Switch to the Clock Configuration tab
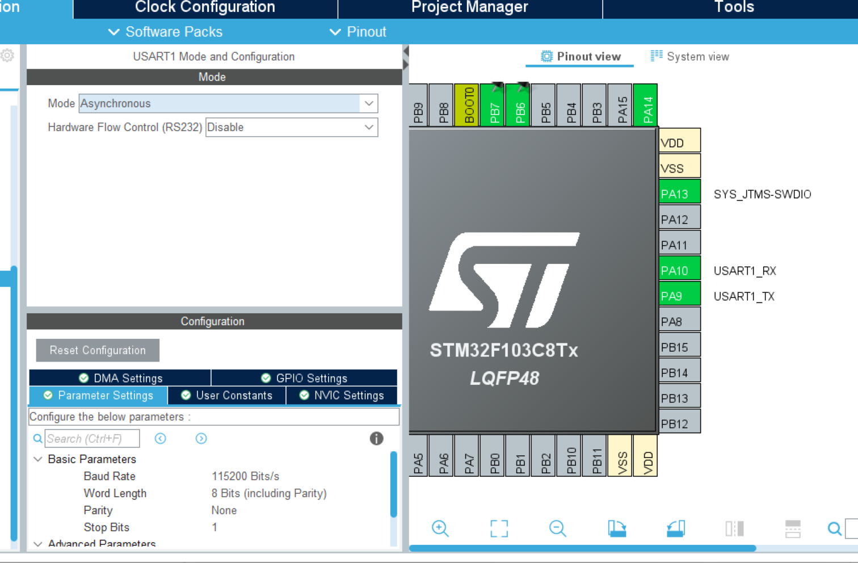The width and height of the screenshot is (858, 563). point(205,7)
